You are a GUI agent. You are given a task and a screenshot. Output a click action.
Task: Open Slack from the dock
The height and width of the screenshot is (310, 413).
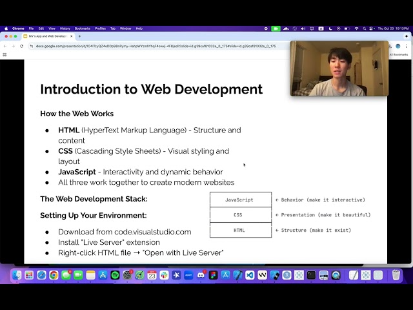164,275
